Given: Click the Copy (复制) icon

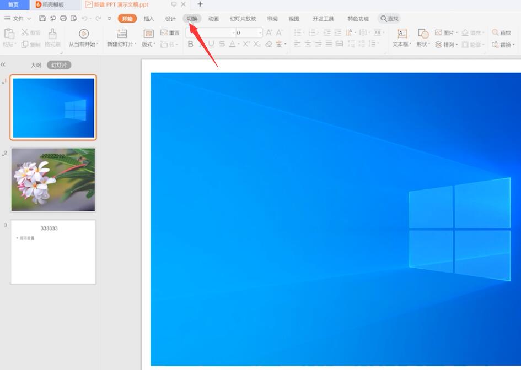Looking at the screenshot, I should tap(25, 44).
